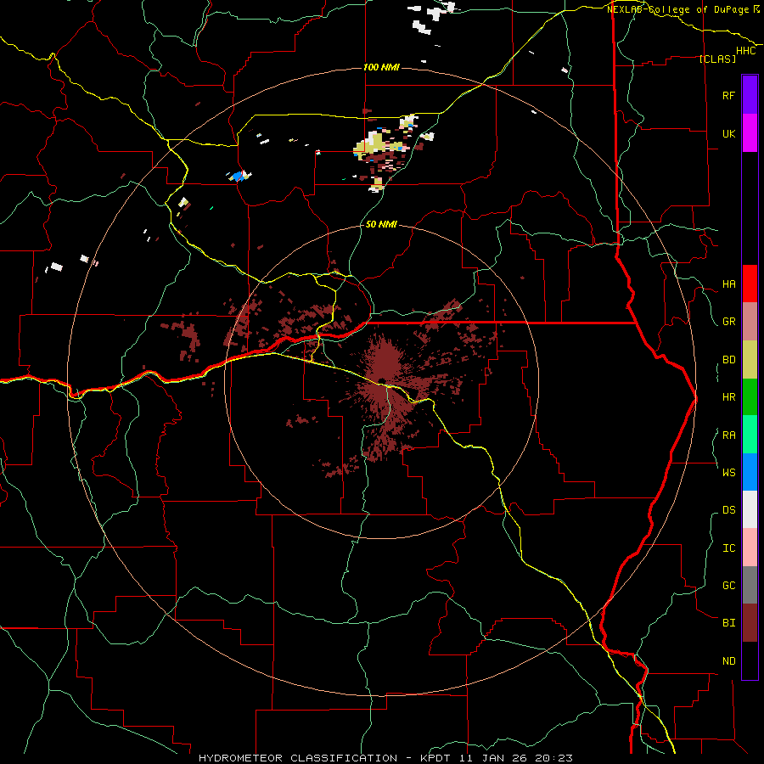
Task: Click the 20:23 timestamp
Action: (x=553, y=758)
